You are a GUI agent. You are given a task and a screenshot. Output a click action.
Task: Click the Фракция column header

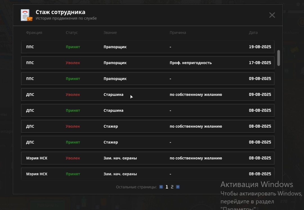34,33
